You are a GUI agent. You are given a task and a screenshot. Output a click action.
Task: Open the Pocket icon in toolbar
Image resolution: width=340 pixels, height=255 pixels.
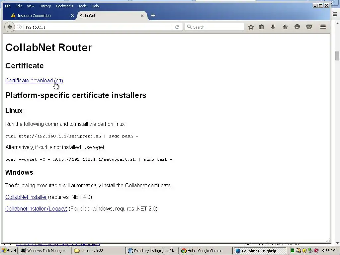point(309,27)
